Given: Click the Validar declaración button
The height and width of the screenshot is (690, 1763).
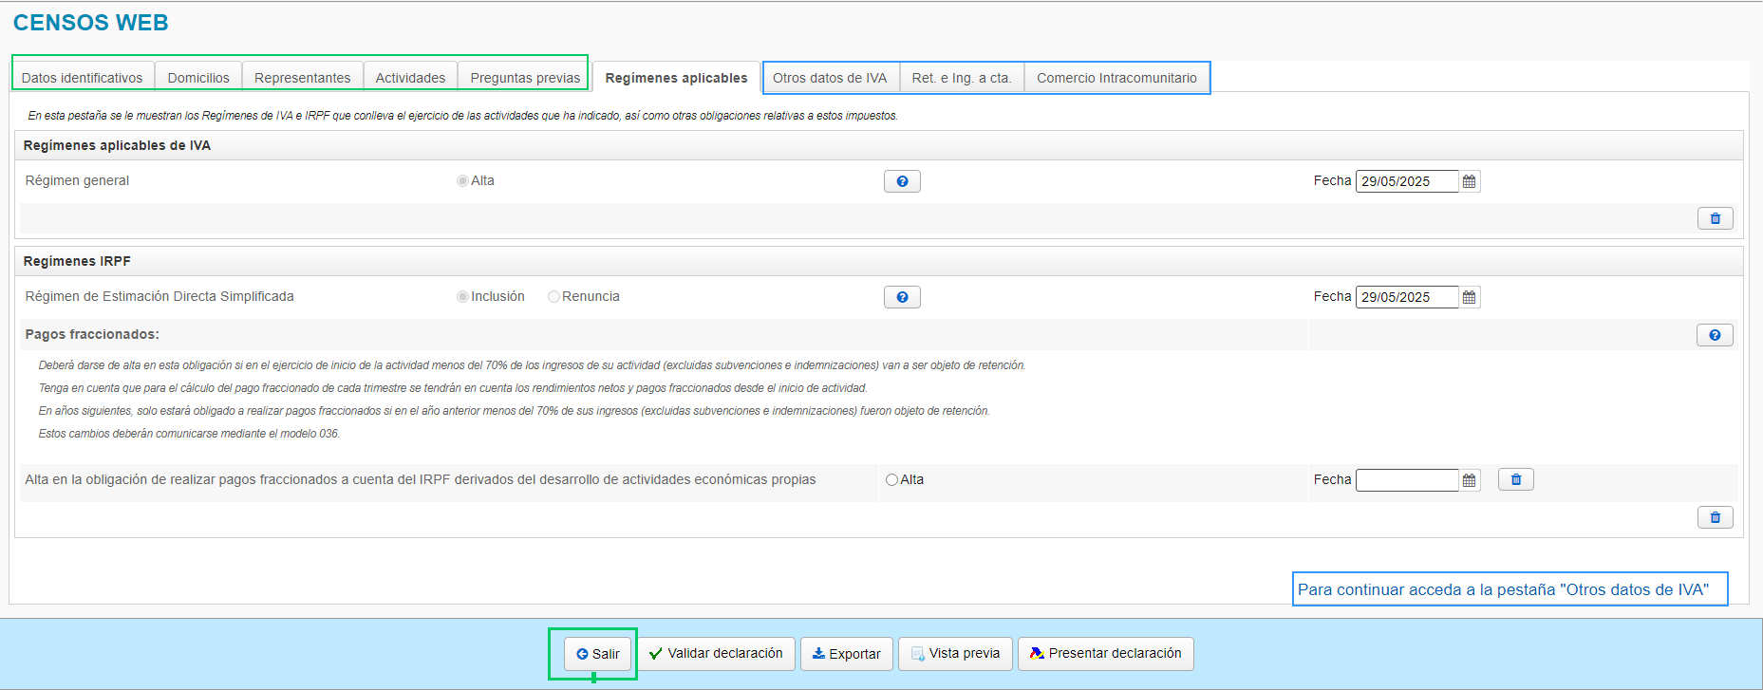Looking at the screenshot, I should tap(716, 654).
